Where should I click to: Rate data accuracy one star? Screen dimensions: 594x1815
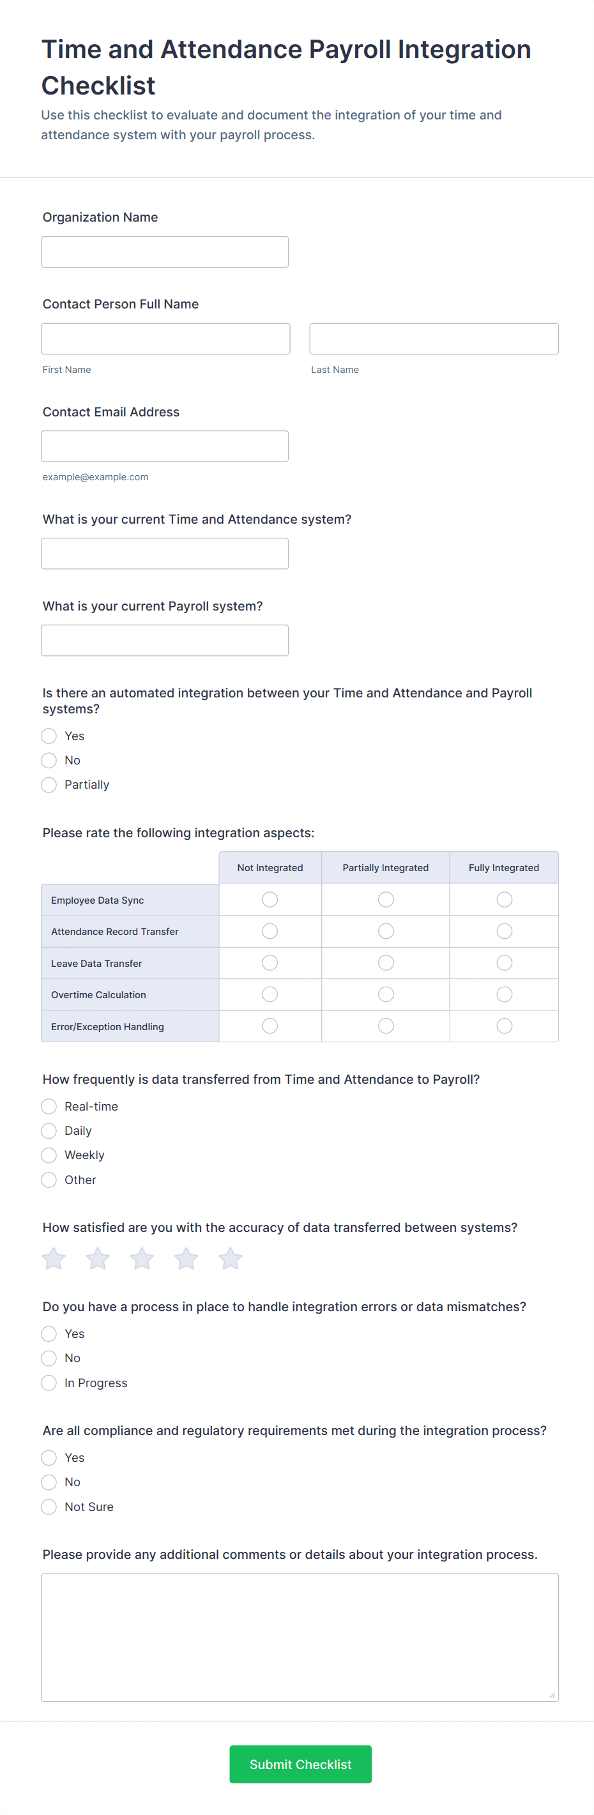[54, 1258]
